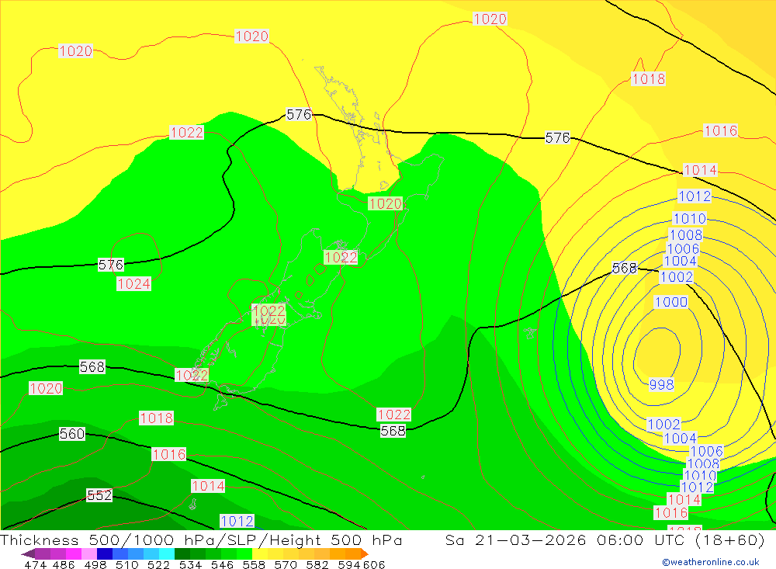
Task: Click the 568 label directly below a 1022 label
Action: [x=393, y=431]
